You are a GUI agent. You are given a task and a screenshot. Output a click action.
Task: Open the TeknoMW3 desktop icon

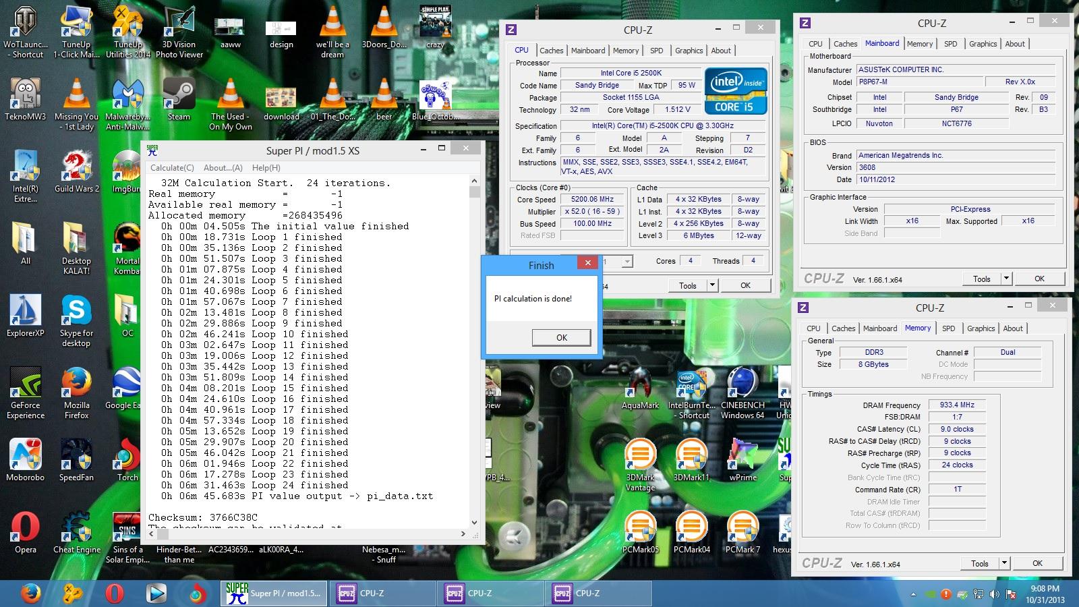coord(26,99)
